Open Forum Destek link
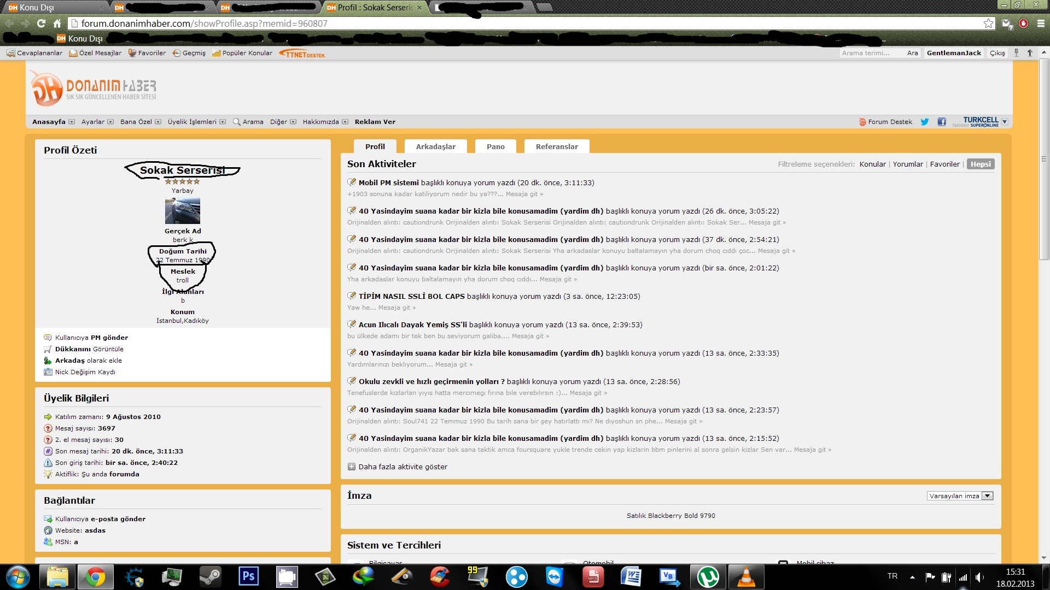Screen dimensions: 1050x590 tap(885, 122)
